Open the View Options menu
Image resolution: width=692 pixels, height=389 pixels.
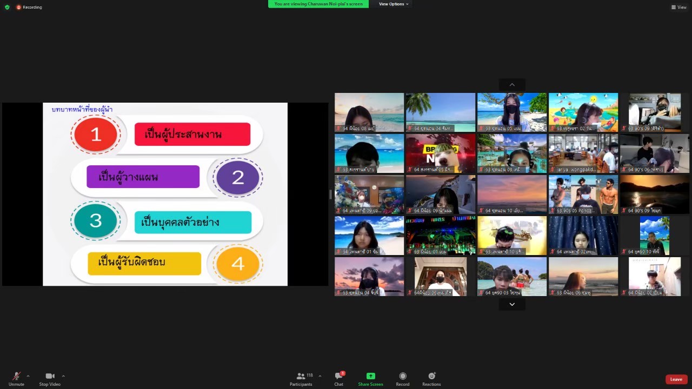pos(393,4)
